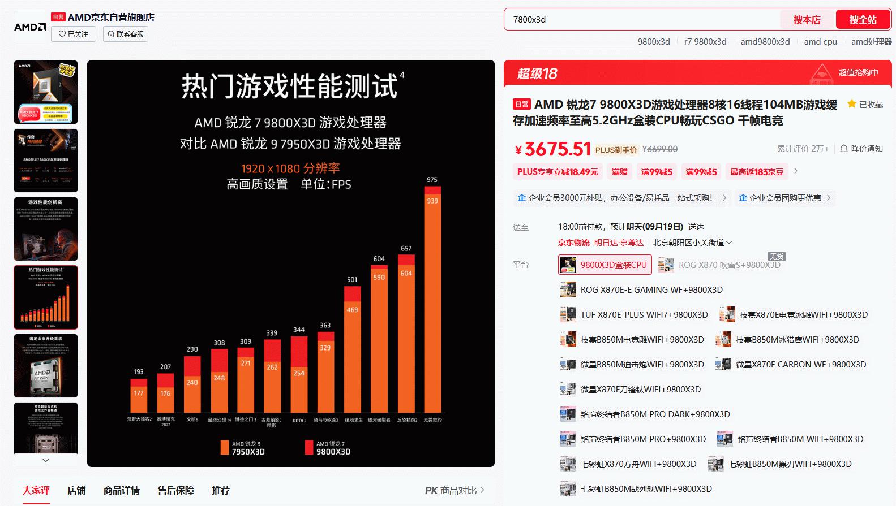896x506 pixels.
Task: Select 七彩虹X870方舟WIFI+9800X3D bundle
Action: pyautogui.click(x=638, y=464)
